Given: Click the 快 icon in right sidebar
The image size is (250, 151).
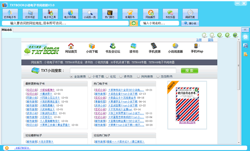Looking at the screenshot, I should pyautogui.click(x=245, y=37).
